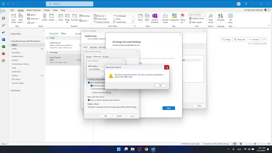
Task: Expand the Favorites folder group
Action: (x=11, y=34)
